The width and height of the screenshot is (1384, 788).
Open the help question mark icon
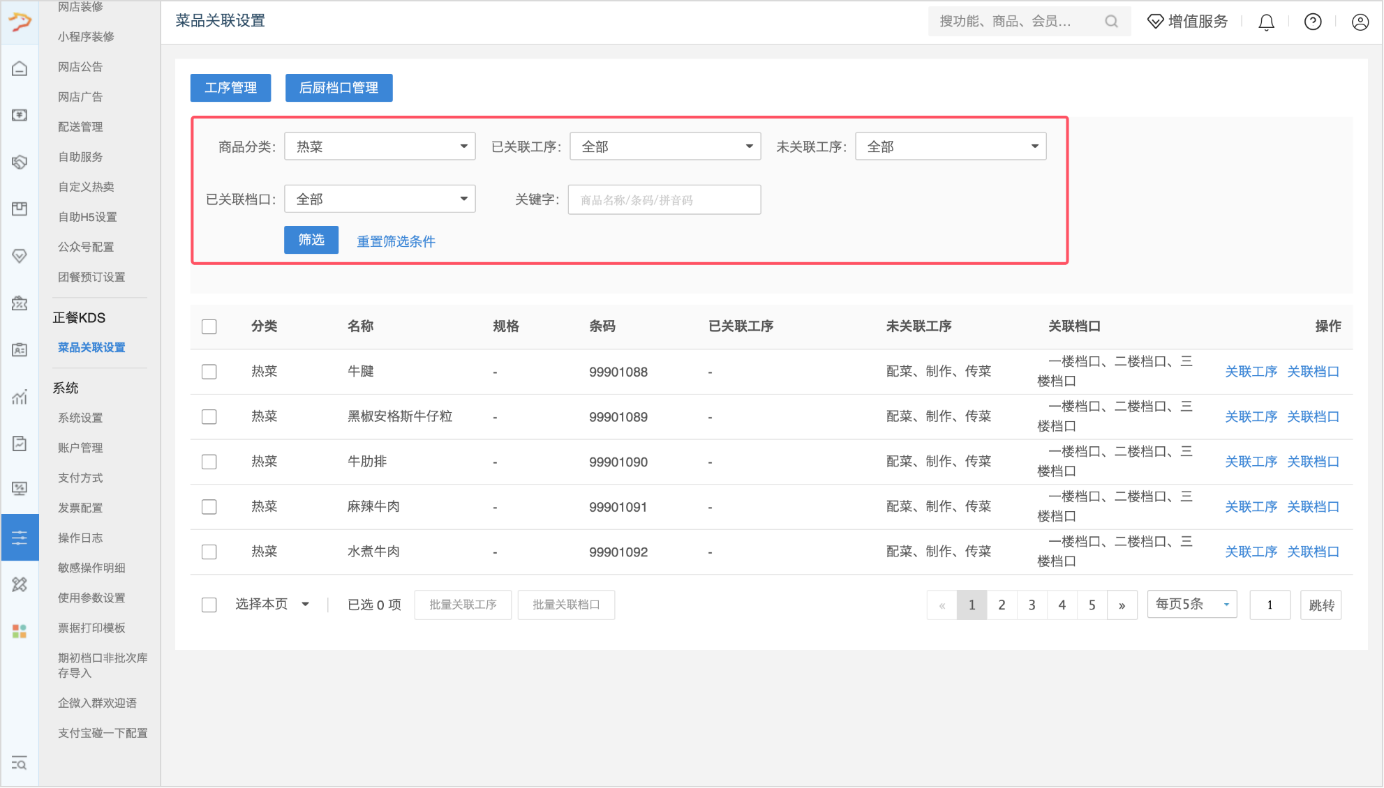coord(1313,22)
